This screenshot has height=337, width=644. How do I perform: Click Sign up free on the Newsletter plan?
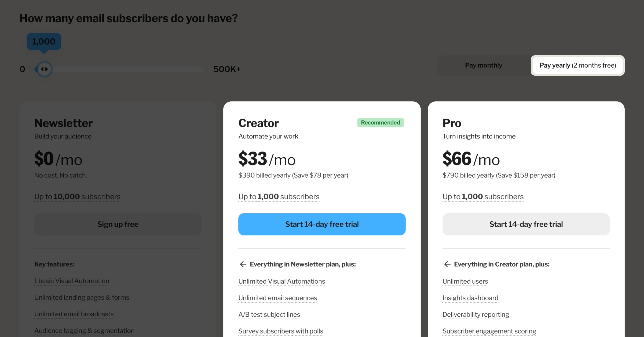coord(118,224)
